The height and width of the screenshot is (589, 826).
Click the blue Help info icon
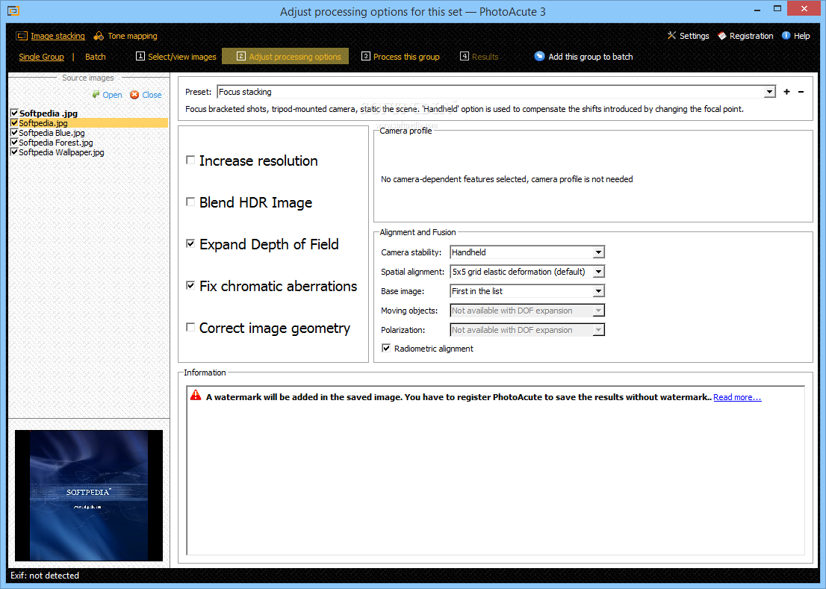point(786,35)
